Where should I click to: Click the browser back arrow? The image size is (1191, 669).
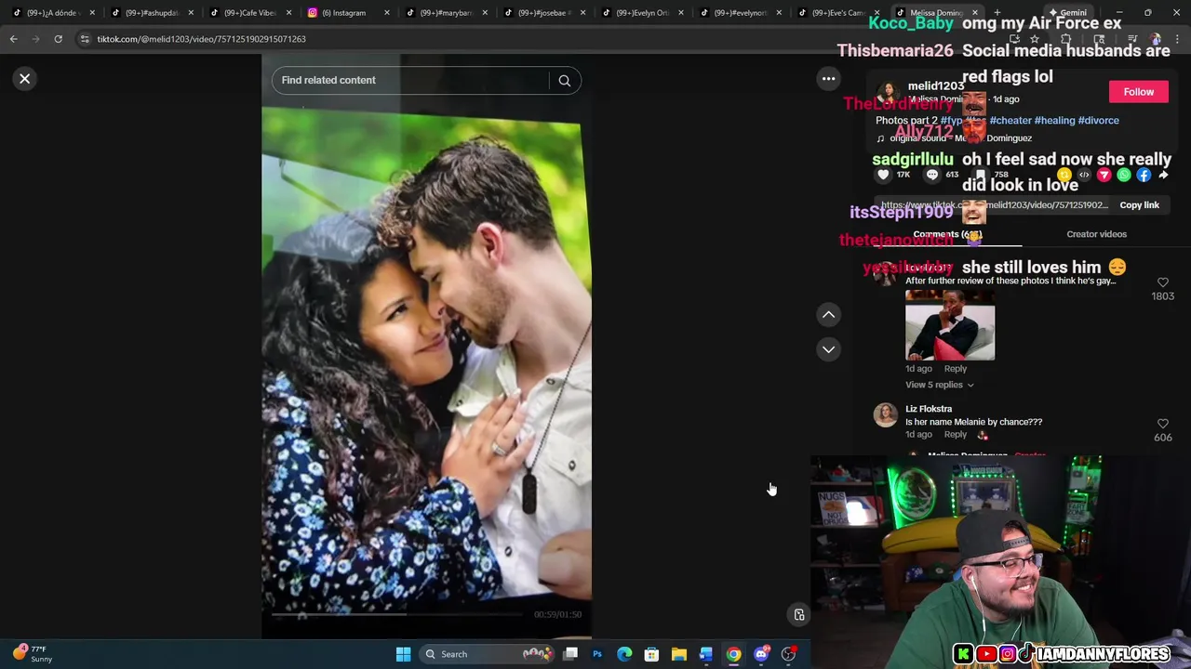pyautogui.click(x=14, y=39)
